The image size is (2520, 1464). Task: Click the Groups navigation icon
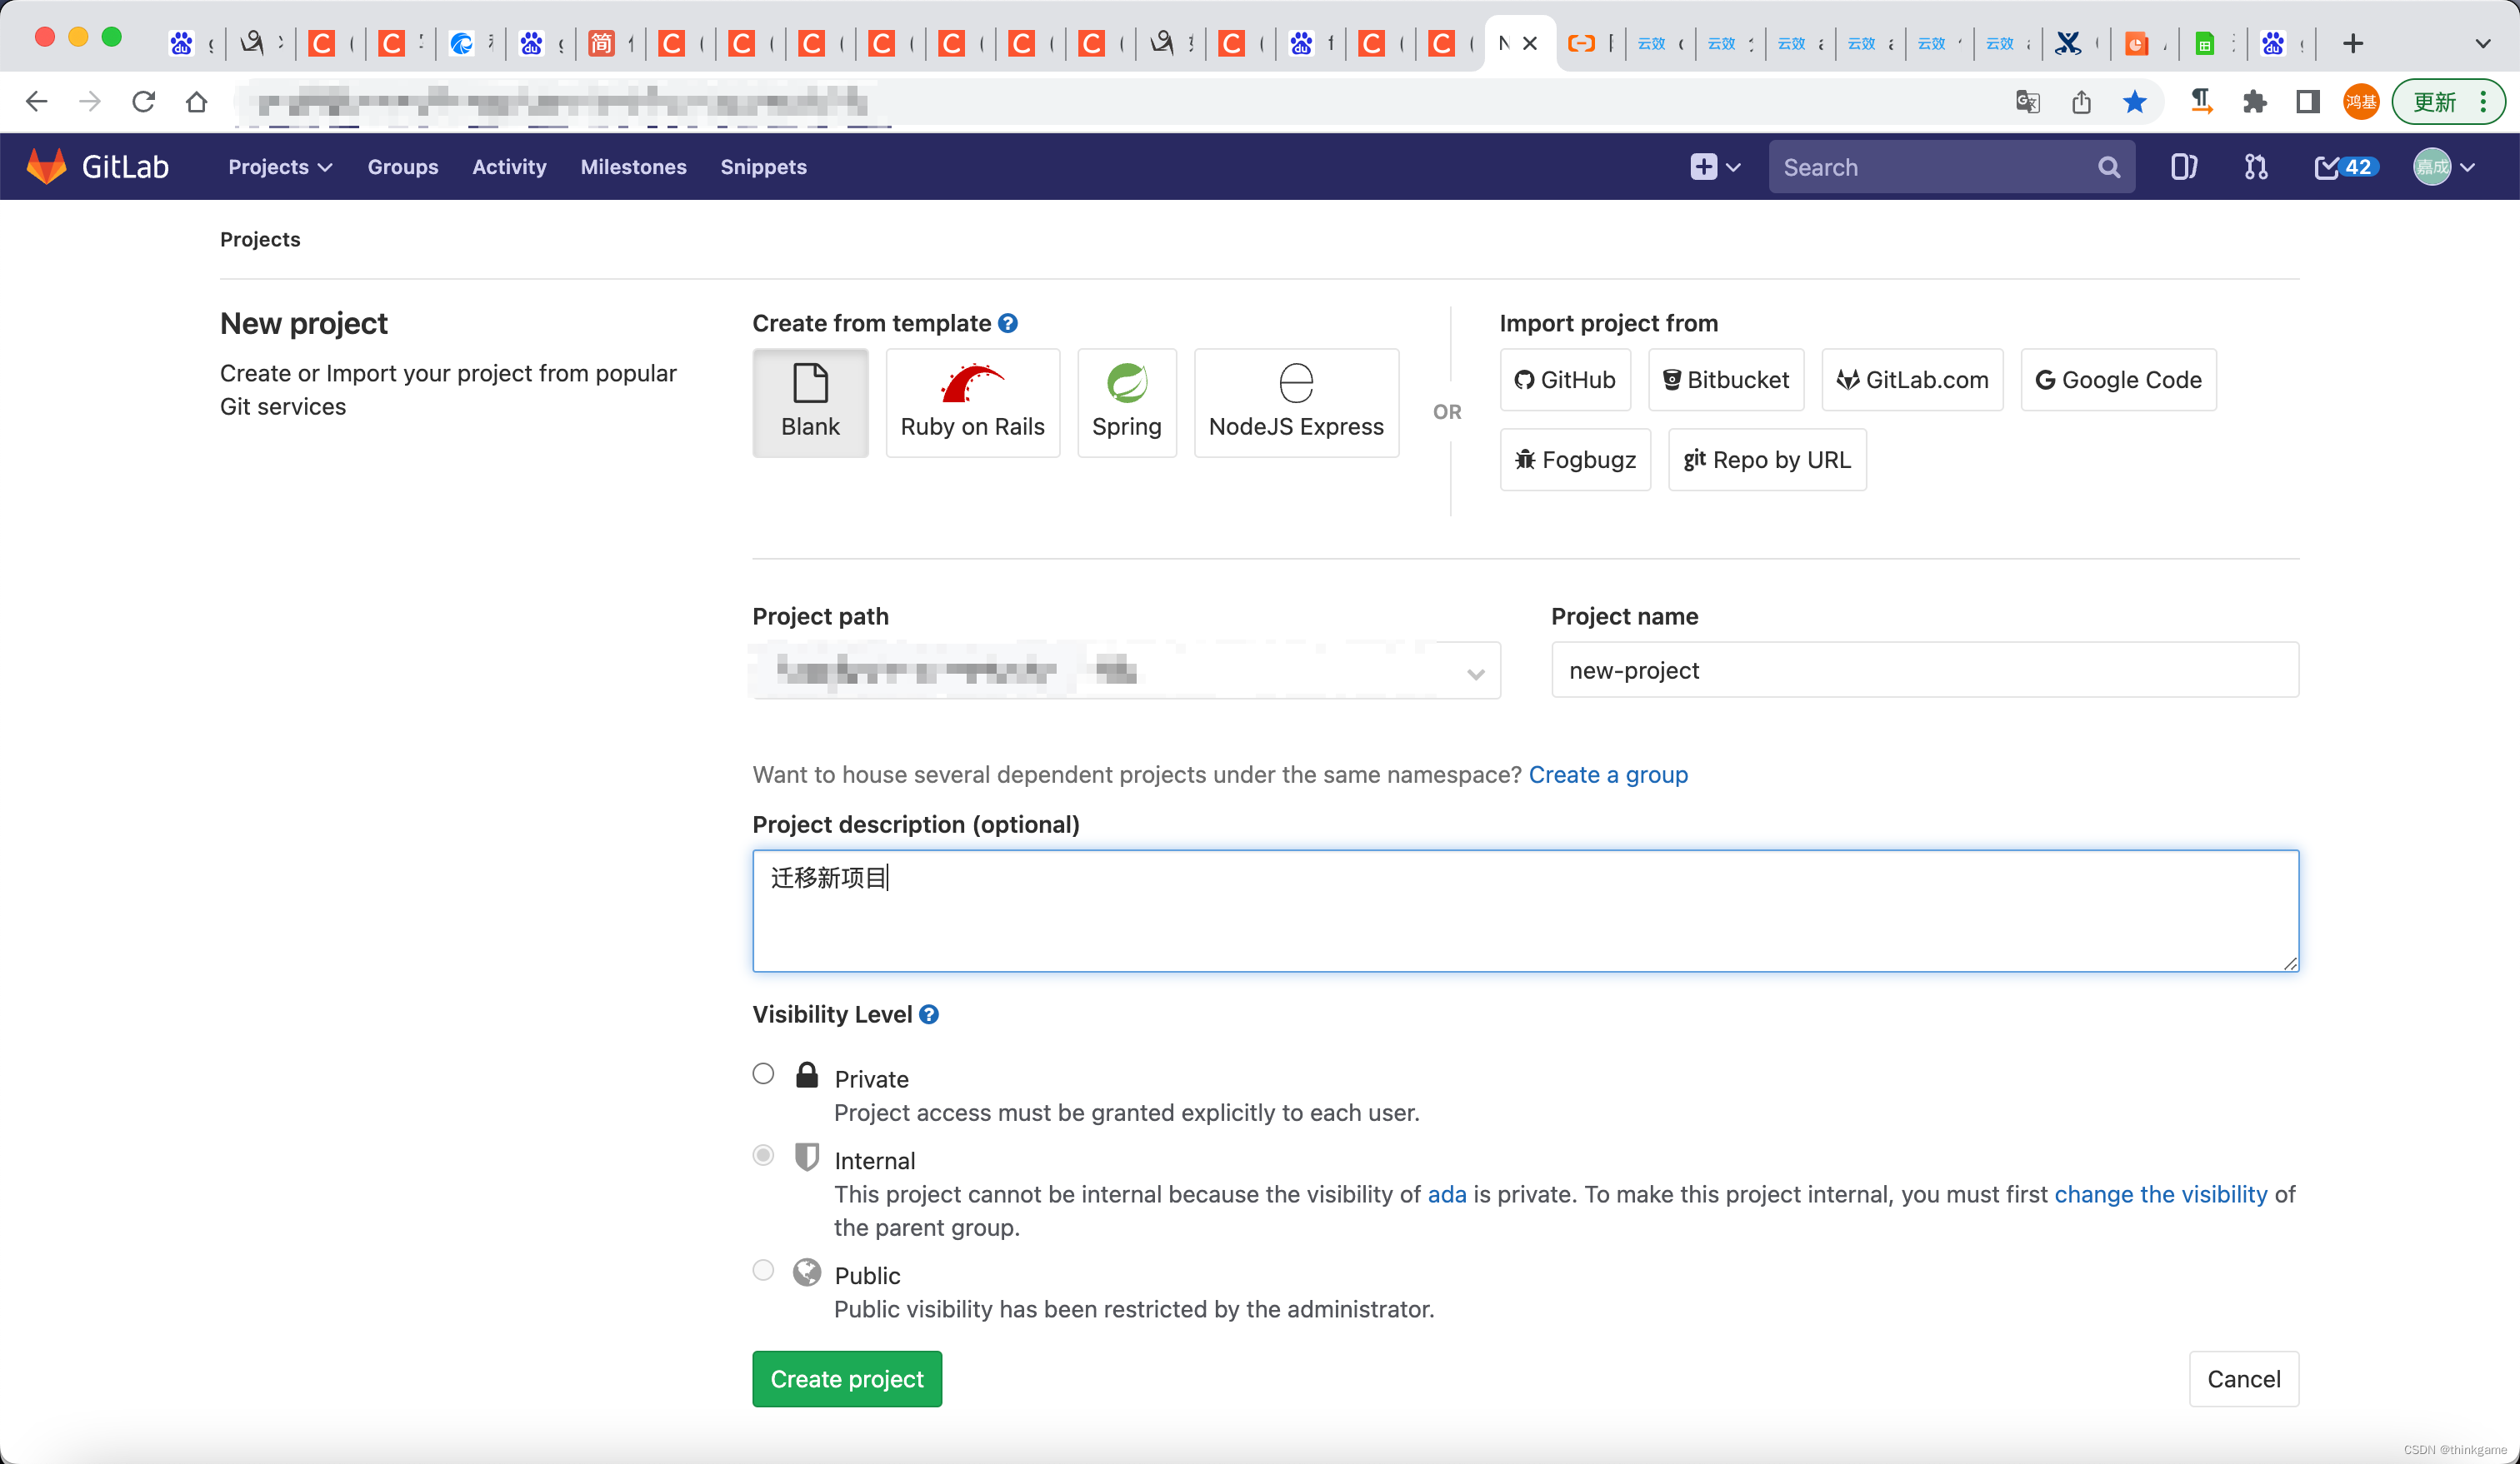(401, 167)
